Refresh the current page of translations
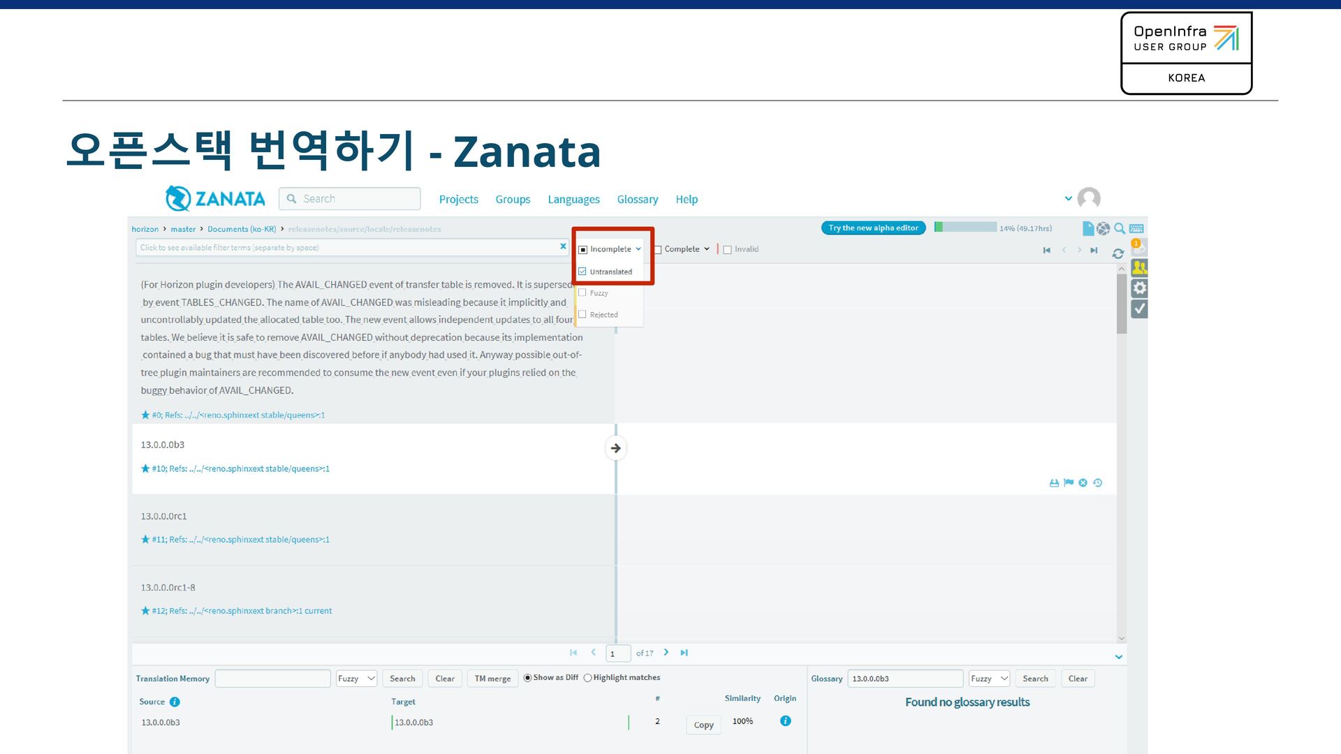 coord(1118,253)
